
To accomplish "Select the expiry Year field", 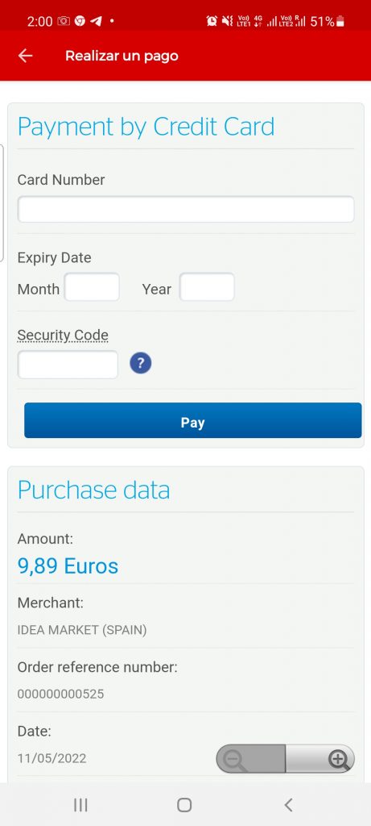I will pyautogui.click(x=207, y=287).
